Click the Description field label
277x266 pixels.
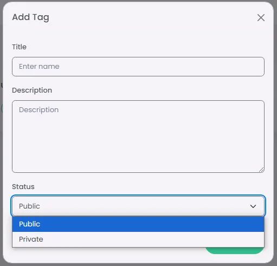[32, 90]
